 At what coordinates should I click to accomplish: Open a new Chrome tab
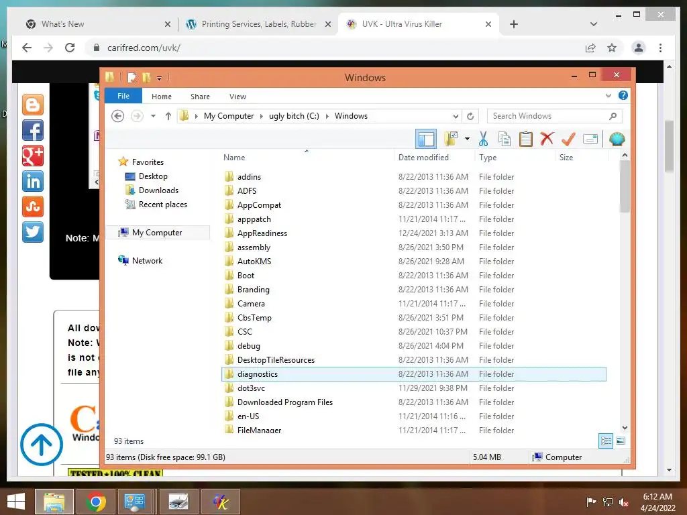pyautogui.click(x=514, y=24)
